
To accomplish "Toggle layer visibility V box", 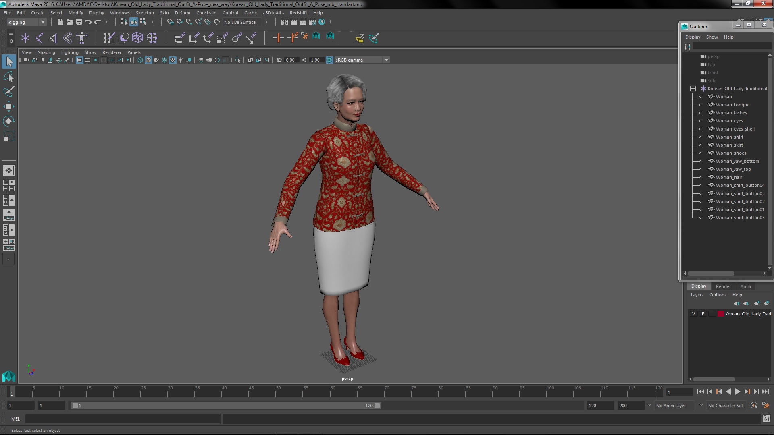I will tap(693, 314).
